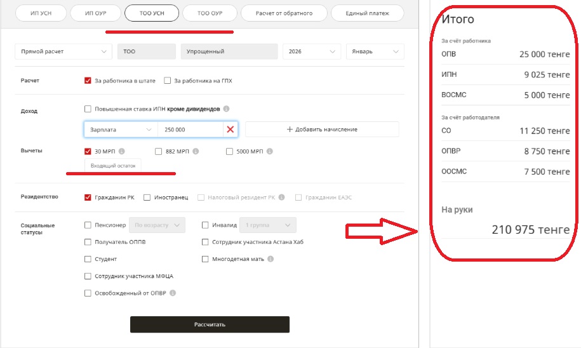The height and width of the screenshot is (348, 581).
Task: Click the red X to delete salary row
Action: point(230,130)
